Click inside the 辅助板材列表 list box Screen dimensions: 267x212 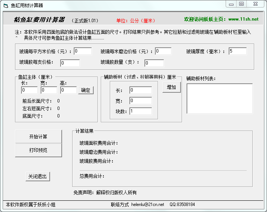tap(220, 98)
